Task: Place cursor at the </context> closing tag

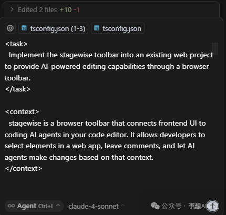Action: (24, 169)
